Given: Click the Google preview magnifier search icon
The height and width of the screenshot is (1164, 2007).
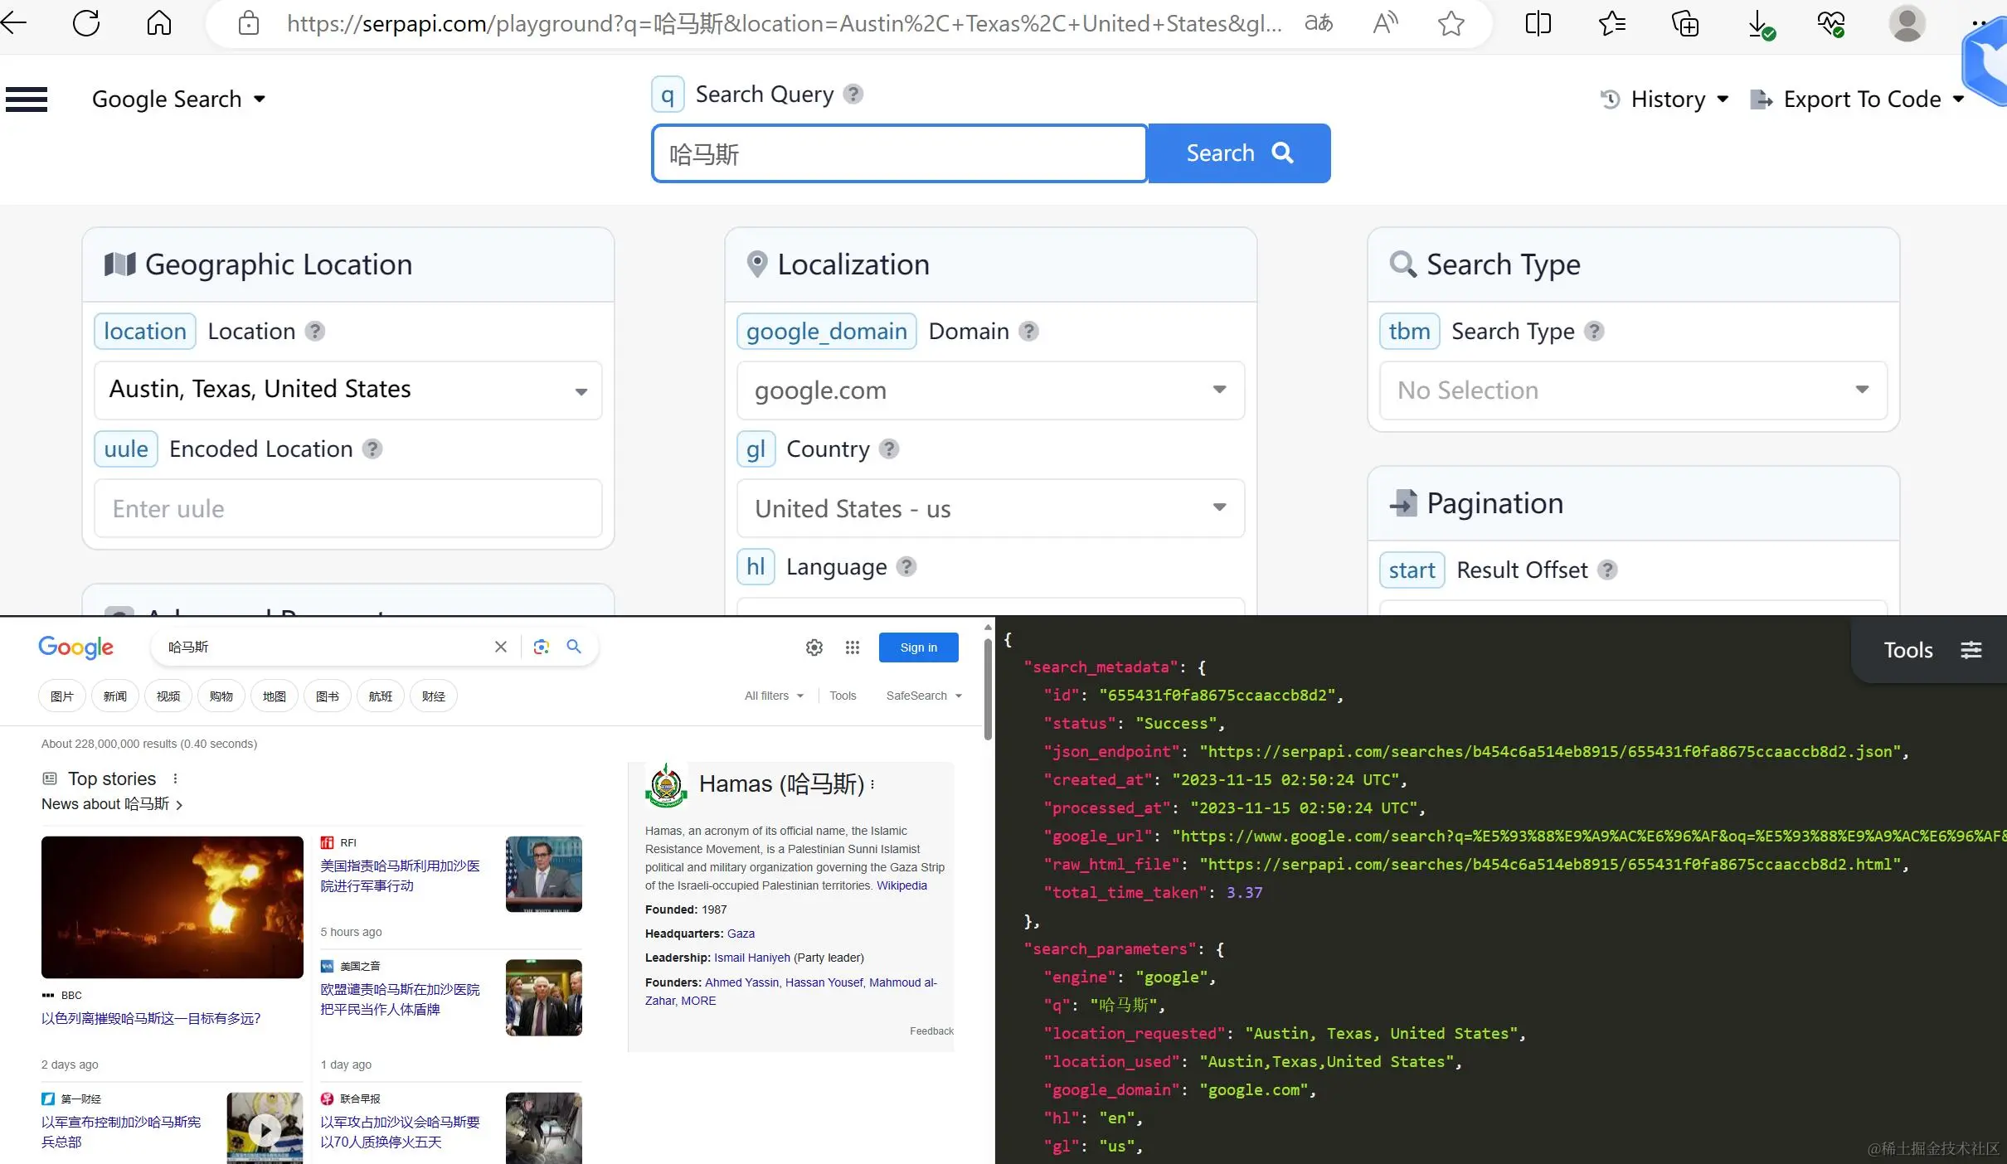Looking at the screenshot, I should click(574, 647).
